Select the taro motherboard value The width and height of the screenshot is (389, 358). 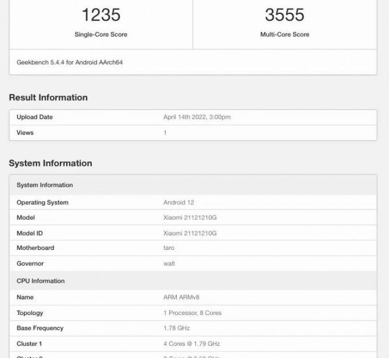tap(169, 248)
